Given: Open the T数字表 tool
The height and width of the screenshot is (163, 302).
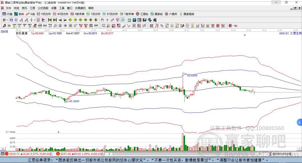Looking at the screenshot, I should 127,14.
